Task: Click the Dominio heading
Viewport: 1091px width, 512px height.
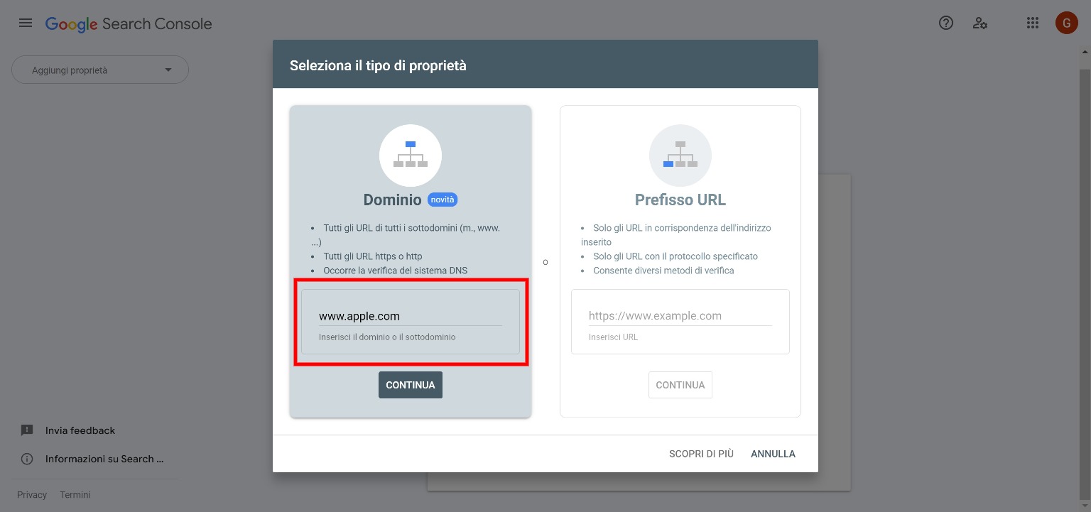Action: coord(393,200)
